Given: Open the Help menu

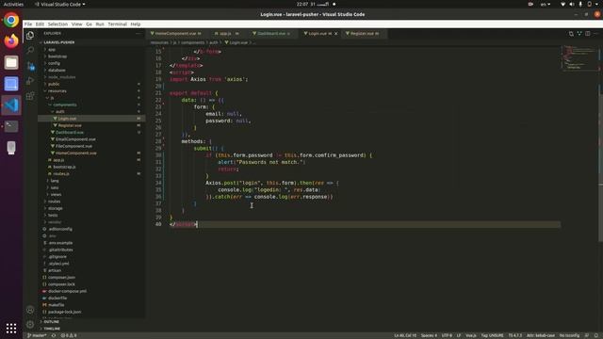Looking at the screenshot, I should point(136,24).
